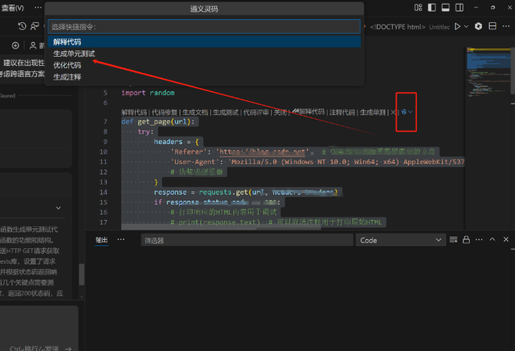Dismiss the code lens with the X
The image size is (515, 351).
pyautogui.click(x=393, y=112)
